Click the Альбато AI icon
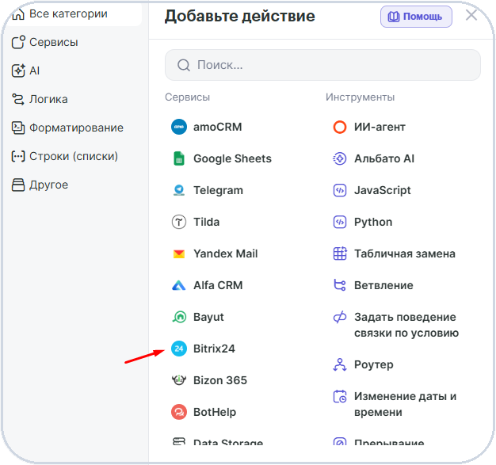496x465 pixels. coord(340,158)
